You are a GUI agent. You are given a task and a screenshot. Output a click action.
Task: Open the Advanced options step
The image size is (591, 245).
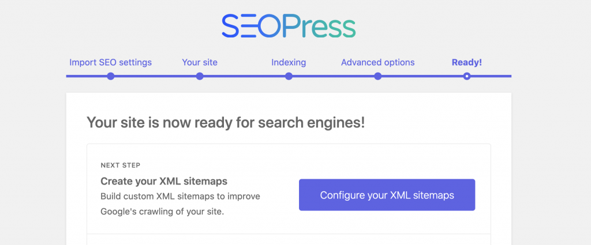(377, 62)
